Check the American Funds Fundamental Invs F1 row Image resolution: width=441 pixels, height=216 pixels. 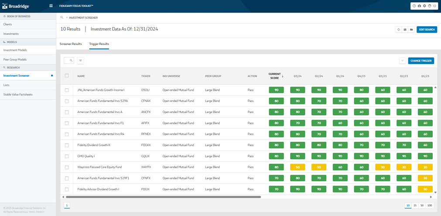tap(67, 123)
